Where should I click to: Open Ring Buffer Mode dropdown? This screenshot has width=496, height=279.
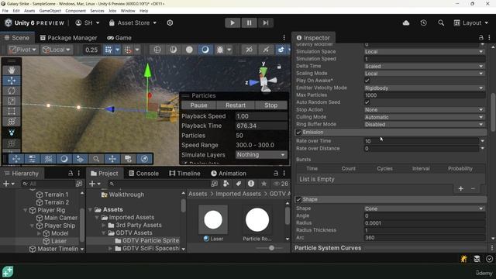click(424, 124)
